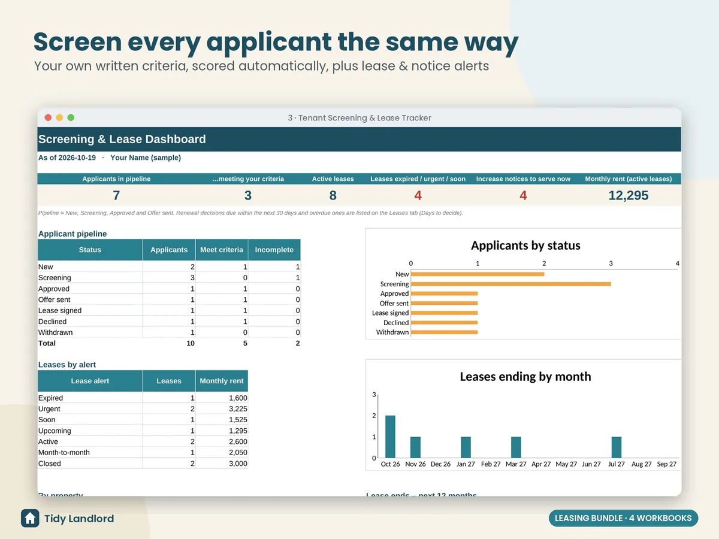The image size is (719, 539).
Task: Select the Urgent alert row cell
Action: 90,408
